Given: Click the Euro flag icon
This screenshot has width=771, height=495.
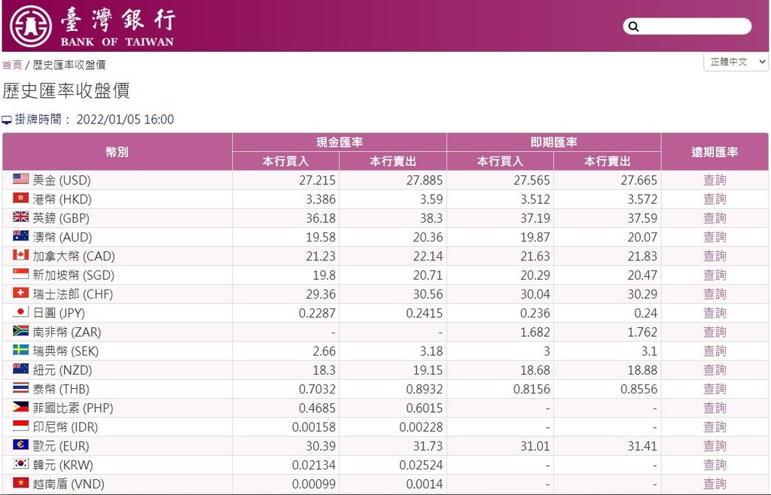Looking at the screenshot, I should (x=20, y=445).
